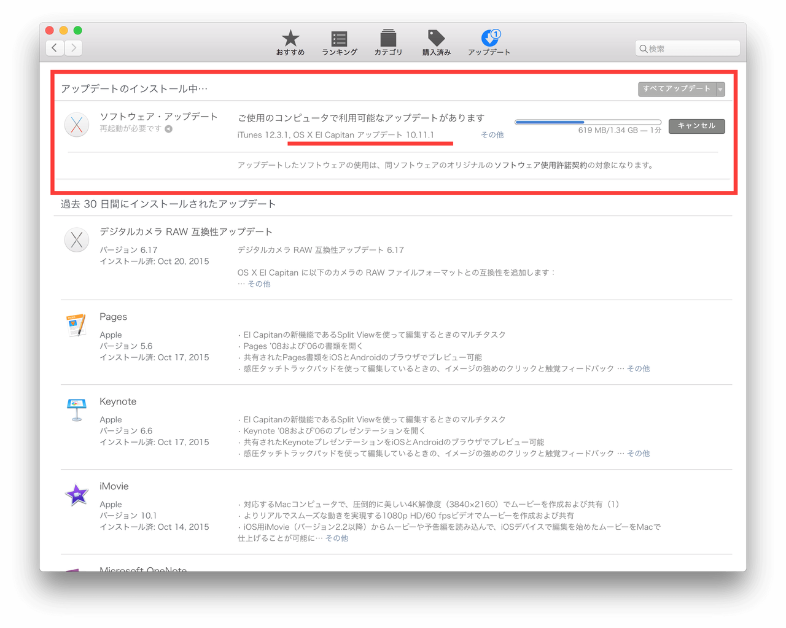Viewport: 786px width, 628px height.
Task: Expand その他 in the iMovie description
Action: [x=337, y=538]
